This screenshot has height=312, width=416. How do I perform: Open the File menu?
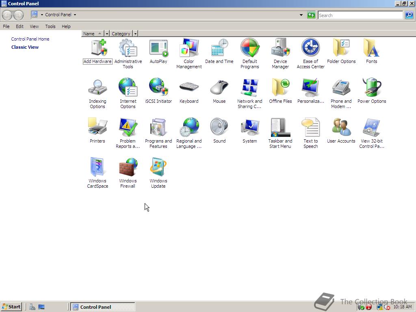tap(6, 26)
